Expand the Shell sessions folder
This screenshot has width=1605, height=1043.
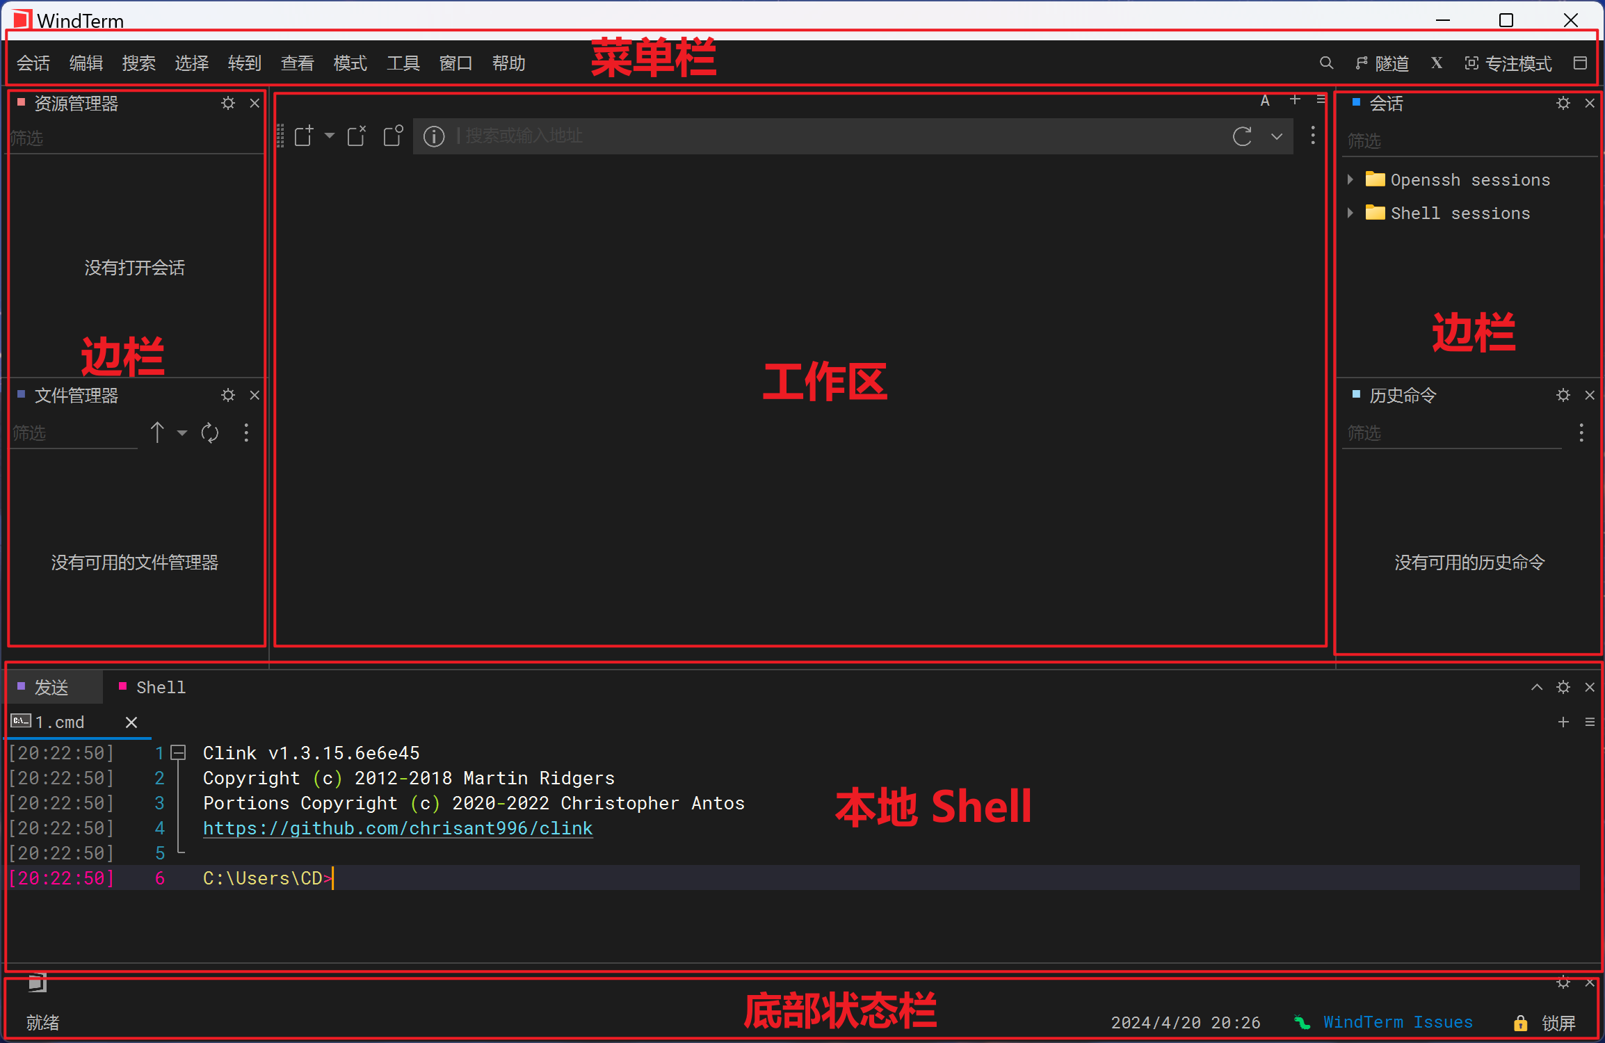(1350, 213)
